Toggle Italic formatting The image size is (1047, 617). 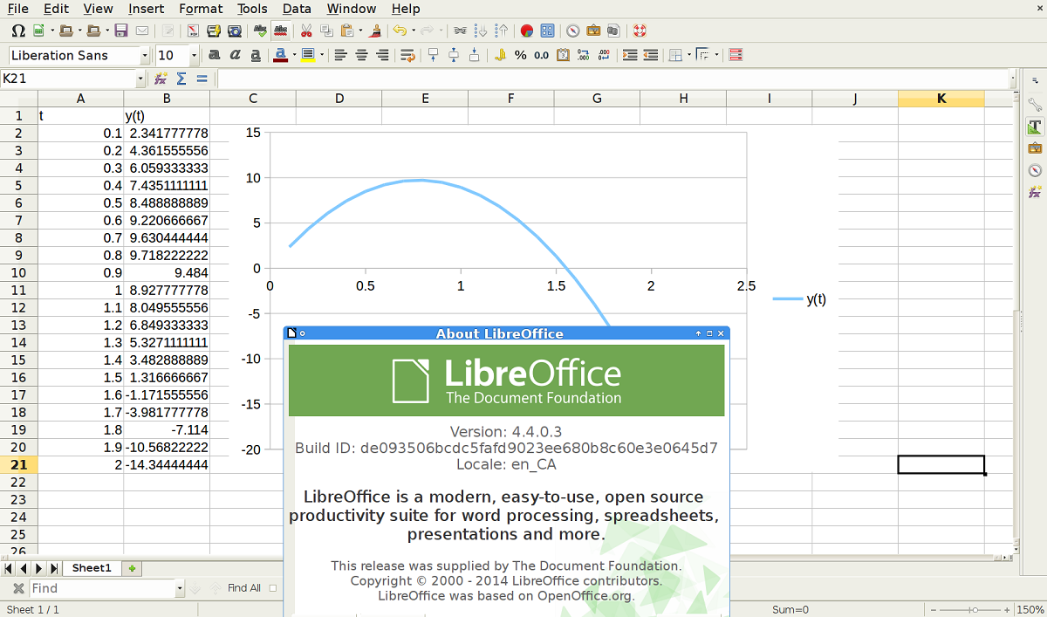[x=235, y=55]
